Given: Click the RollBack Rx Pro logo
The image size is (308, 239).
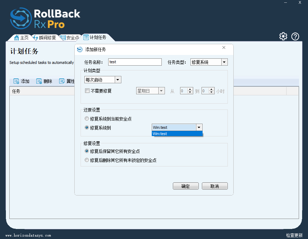Looking at the screenshot, I should point(45,18).
